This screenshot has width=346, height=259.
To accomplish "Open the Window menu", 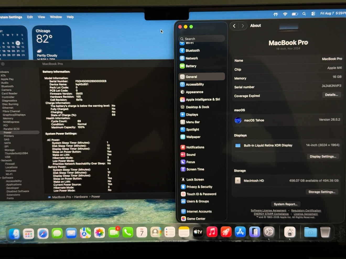I will pos(56,17).
